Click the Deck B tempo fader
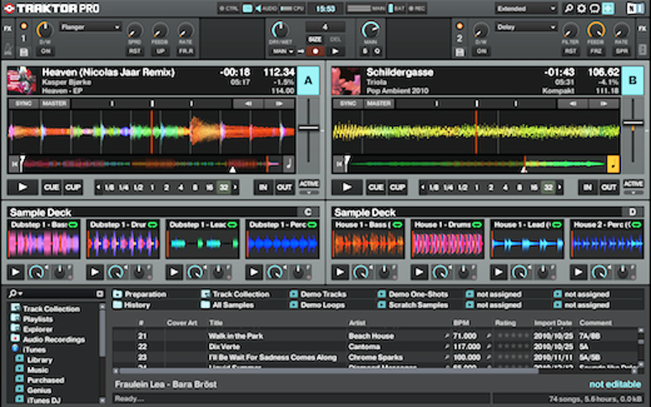The height and width of the screenshot is (407, 651). click(633, 123)
